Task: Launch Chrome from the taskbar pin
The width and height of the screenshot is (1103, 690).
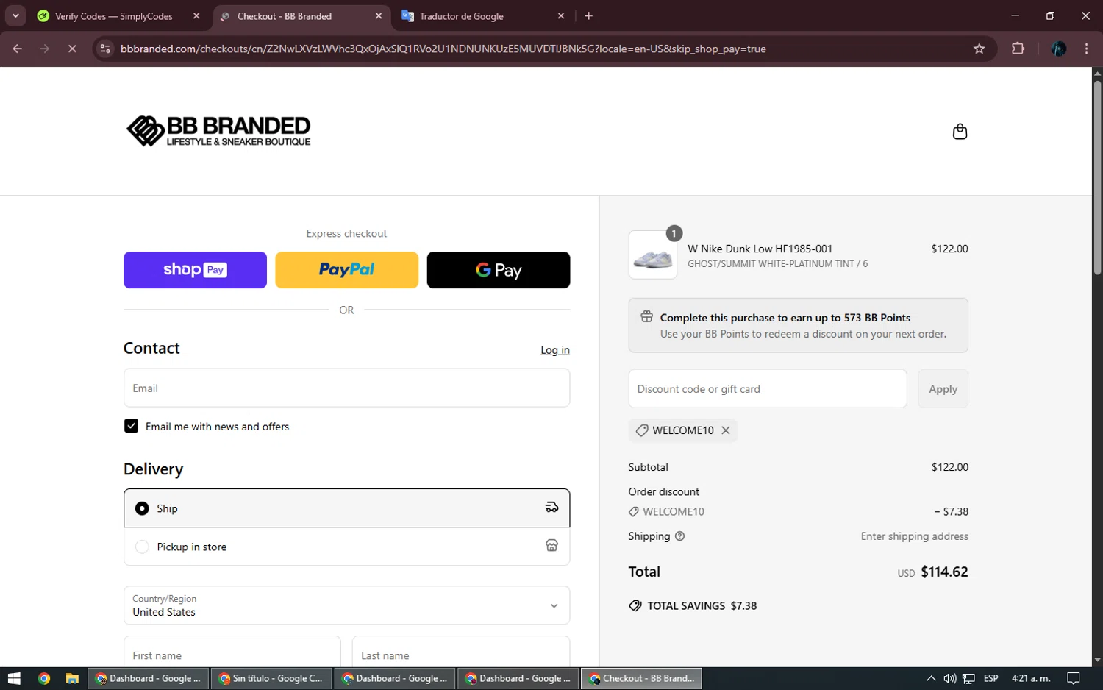Action: coord(44,678)
